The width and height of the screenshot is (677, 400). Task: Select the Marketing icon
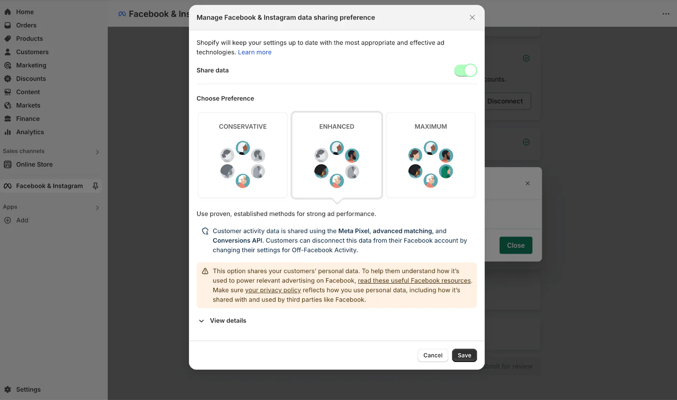click(x=8, y=65)
